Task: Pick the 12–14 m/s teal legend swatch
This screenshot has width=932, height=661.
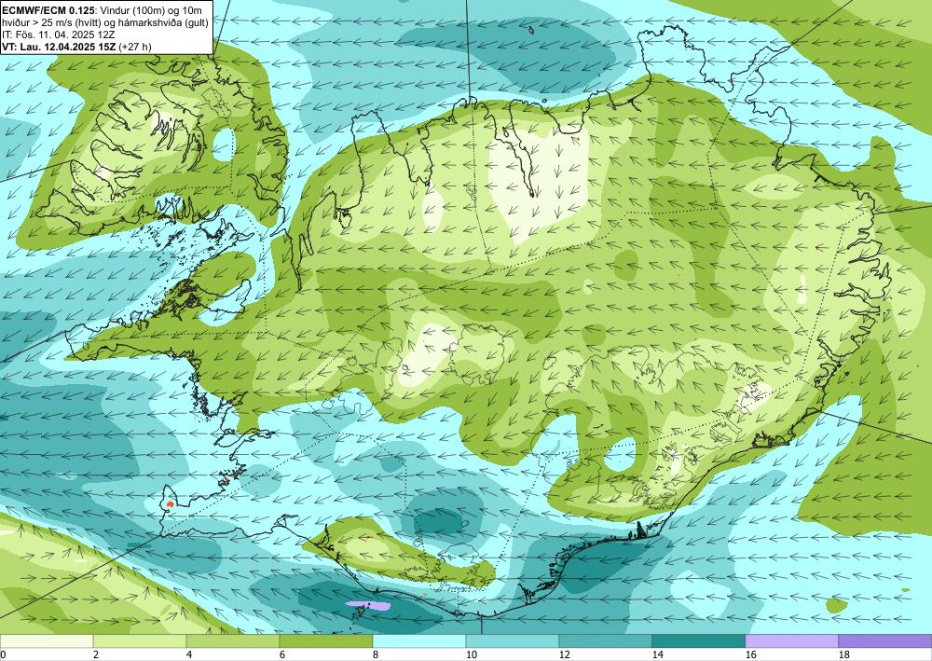Action: [x=606, y=640]
